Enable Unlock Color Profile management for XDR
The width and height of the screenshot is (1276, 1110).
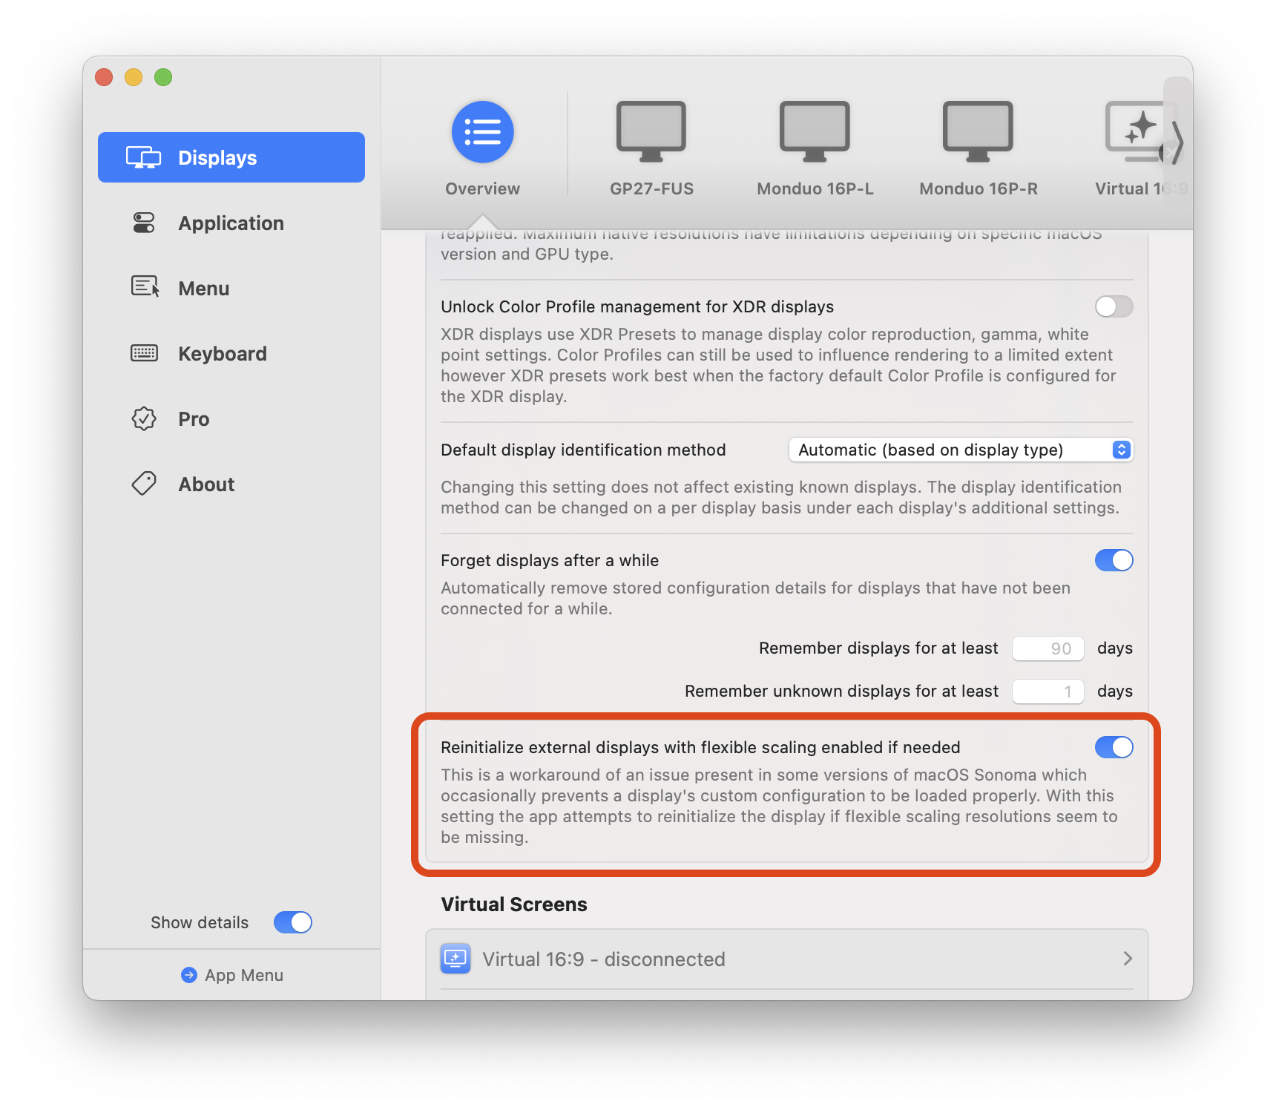[1113, 306]
